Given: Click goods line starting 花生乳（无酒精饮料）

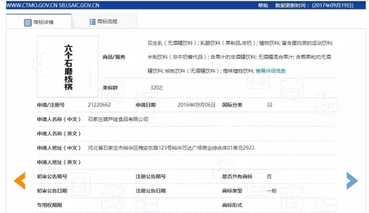Looking at the screenshot, I should 240,43.
